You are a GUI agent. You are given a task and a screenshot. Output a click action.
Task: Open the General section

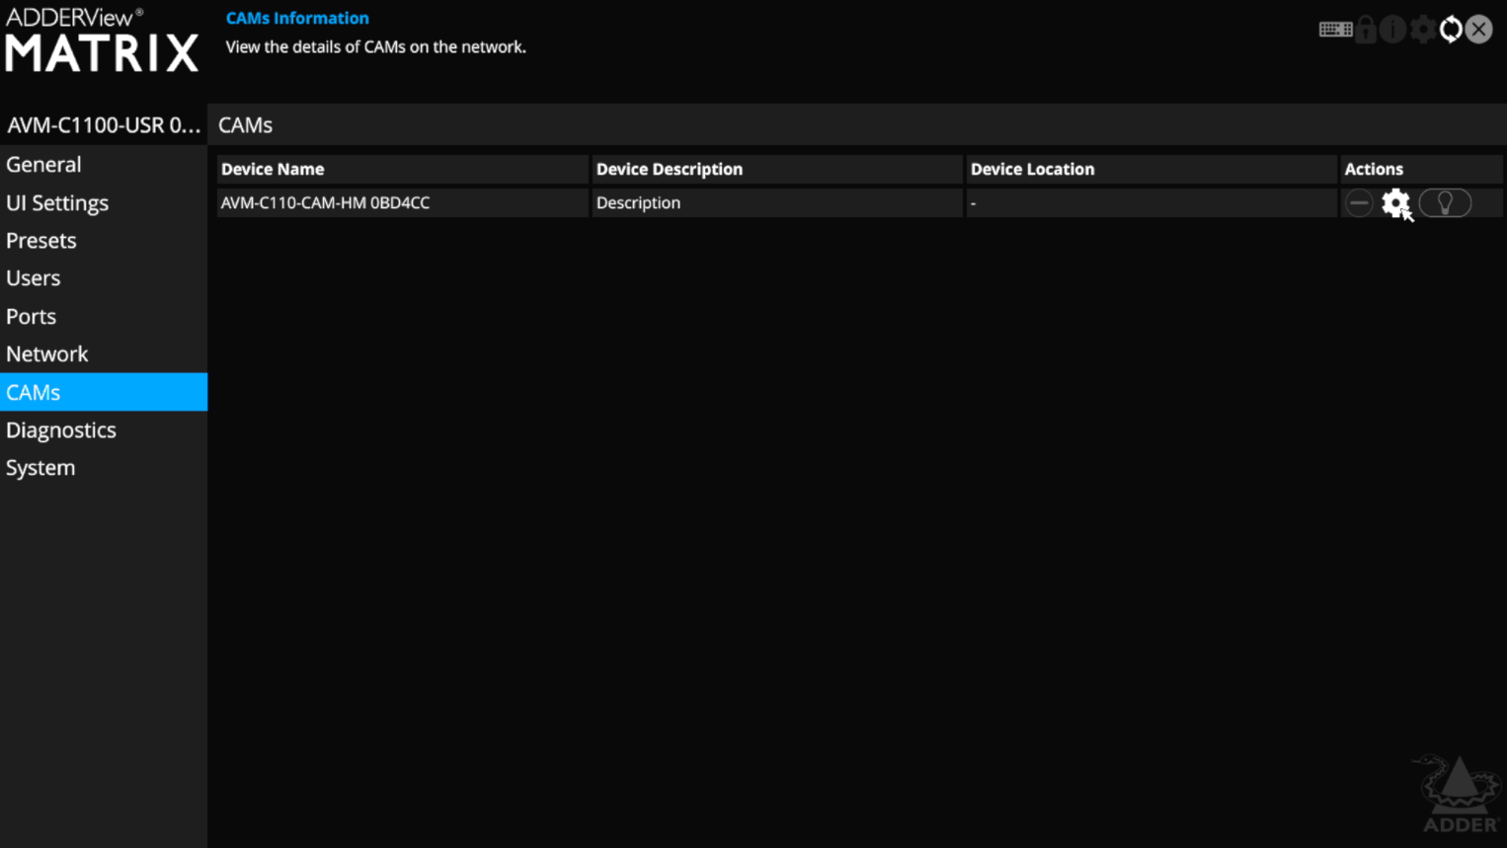[x=104, y=165]
